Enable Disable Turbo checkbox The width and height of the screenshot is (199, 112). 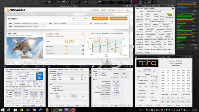pyautogui.click(x=138, y=94)
